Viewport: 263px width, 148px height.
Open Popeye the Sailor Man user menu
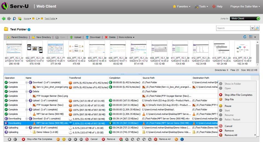tap(245, 7)
